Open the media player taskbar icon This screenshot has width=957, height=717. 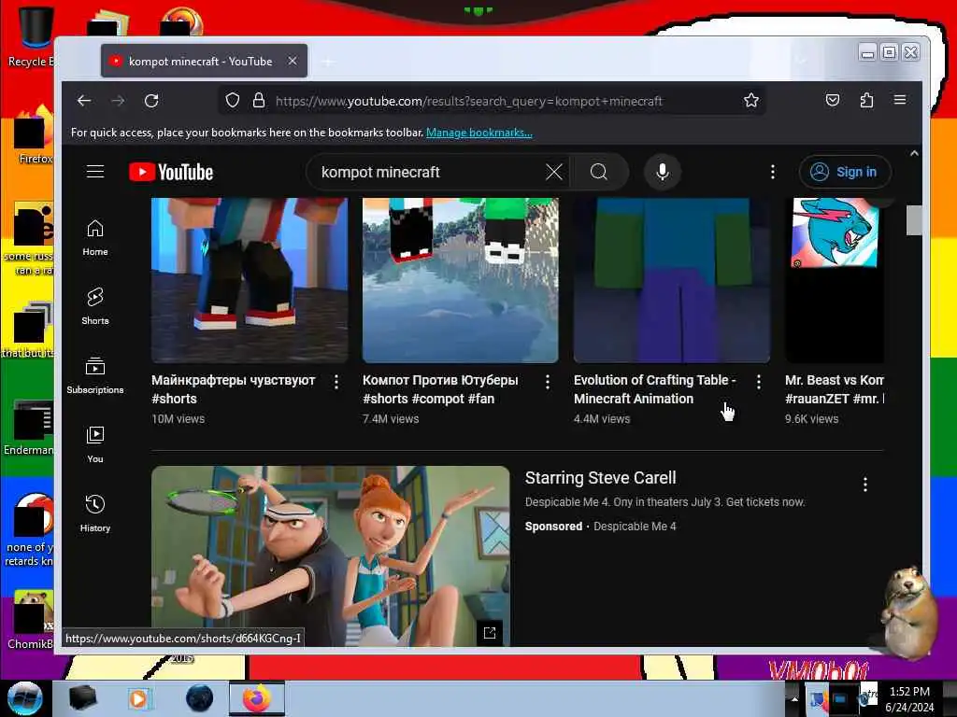pyautogui.click(x=138, y=698)
